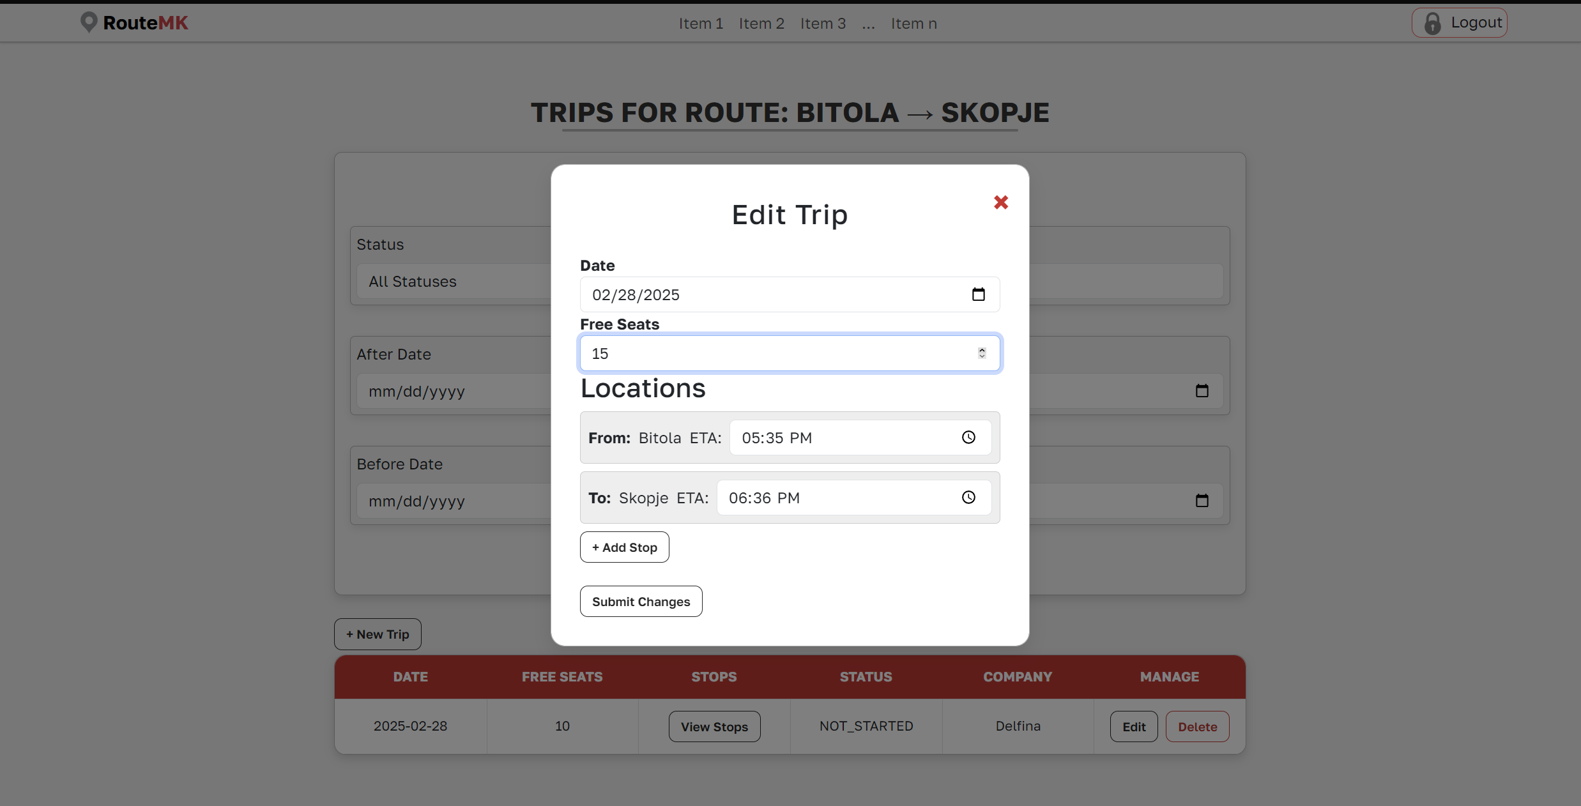Click the + Add Stop button
The height and width of the screenshot is (806, 1581).
[x=624, y=547]
